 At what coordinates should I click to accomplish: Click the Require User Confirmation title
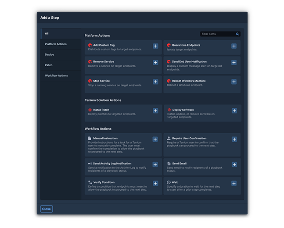click(189, 138)
